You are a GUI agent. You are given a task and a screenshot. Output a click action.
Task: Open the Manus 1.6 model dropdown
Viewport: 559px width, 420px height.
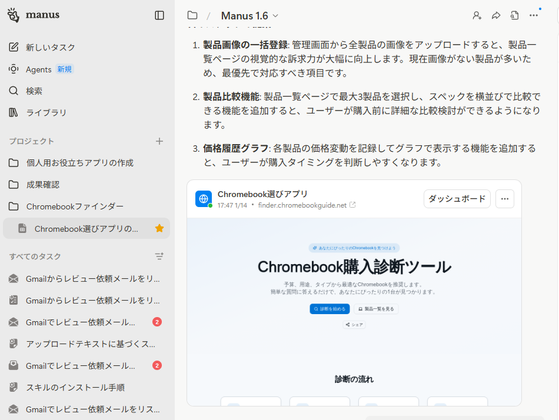coord(249,16)
